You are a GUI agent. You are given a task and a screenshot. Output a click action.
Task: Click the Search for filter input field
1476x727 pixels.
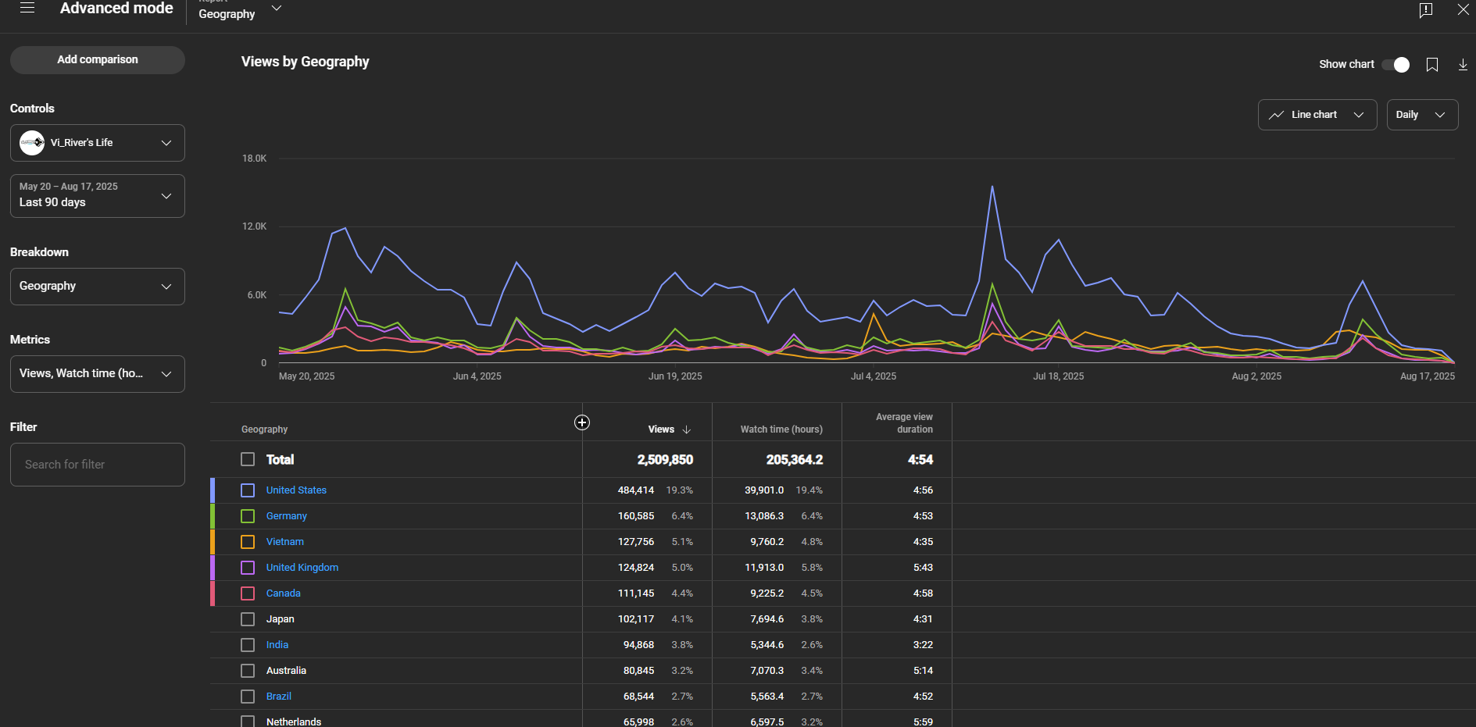tap(98, 465)
